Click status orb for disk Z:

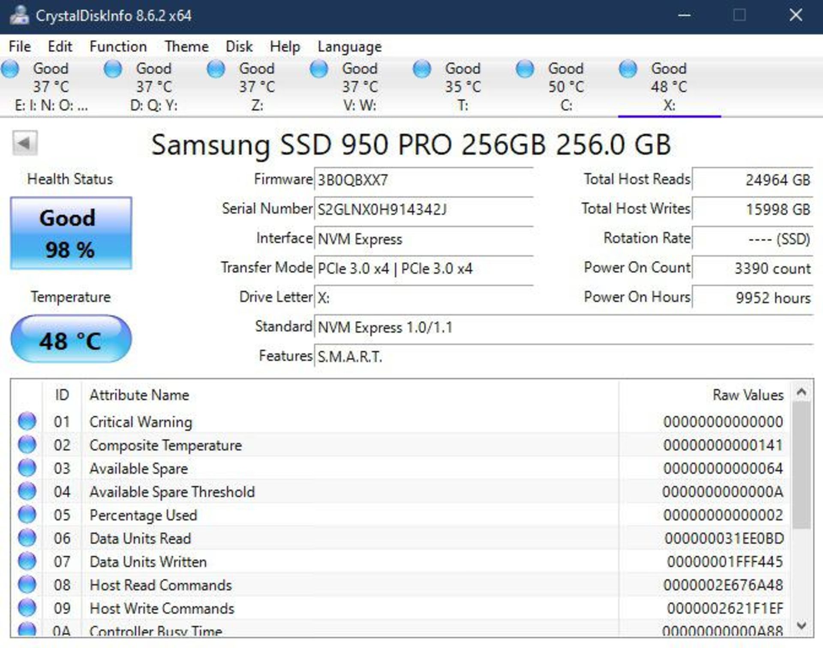(216, 69)
